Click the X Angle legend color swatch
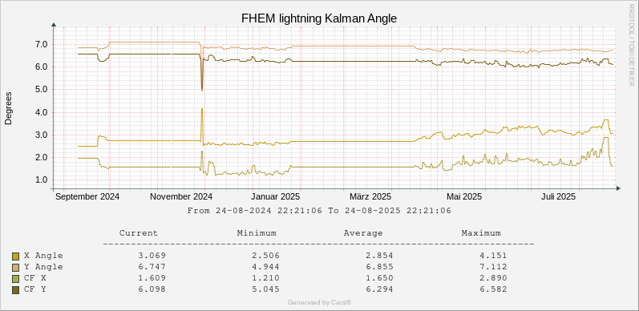The height and width of the screenshot is (311, 639). coord(16,256)
